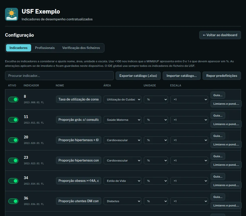The image size is (246, 216).
Task: Open Escala ×1 dropdown for indicator 8
Action: coord(189,99)
